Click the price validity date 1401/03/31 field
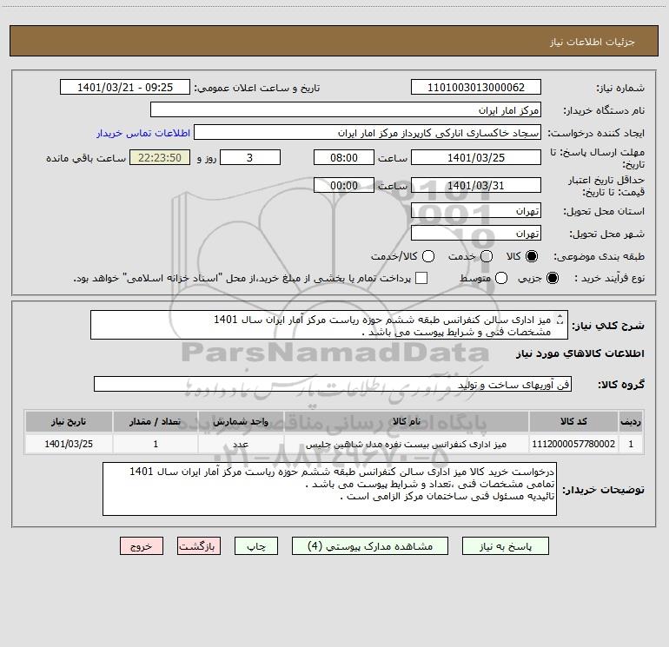Image resolution: width=669 pixels, height=647 pixels. pyautogui.click(x=476, y=185)
